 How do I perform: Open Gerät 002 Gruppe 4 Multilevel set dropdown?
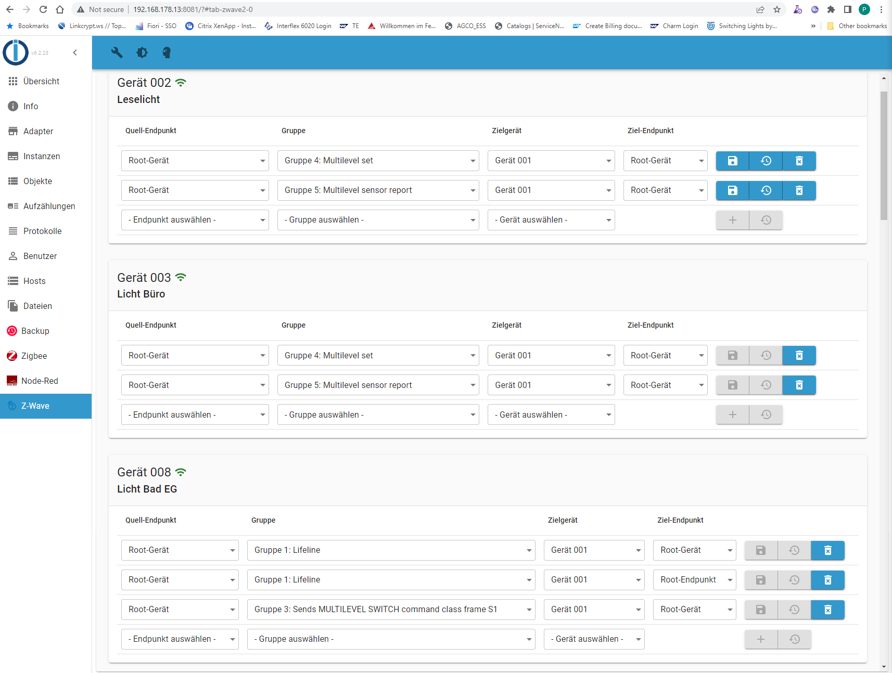[x=378, y=161]
